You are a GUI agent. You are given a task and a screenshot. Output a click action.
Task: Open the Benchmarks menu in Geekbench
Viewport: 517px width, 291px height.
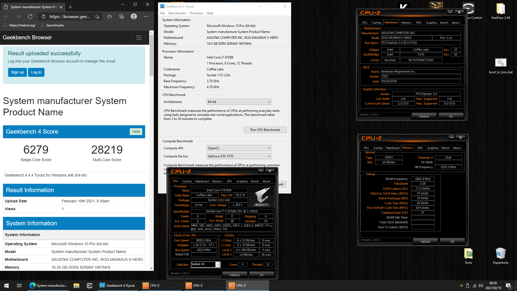177,13
